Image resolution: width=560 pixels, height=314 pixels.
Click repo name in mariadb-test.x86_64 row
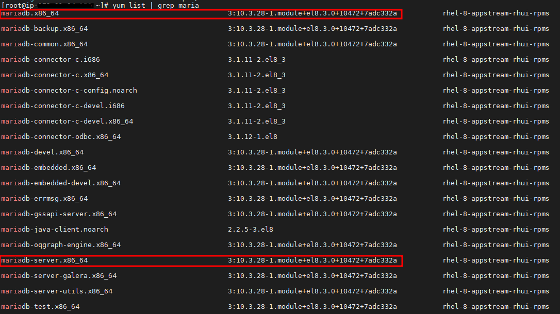[496, 306]
